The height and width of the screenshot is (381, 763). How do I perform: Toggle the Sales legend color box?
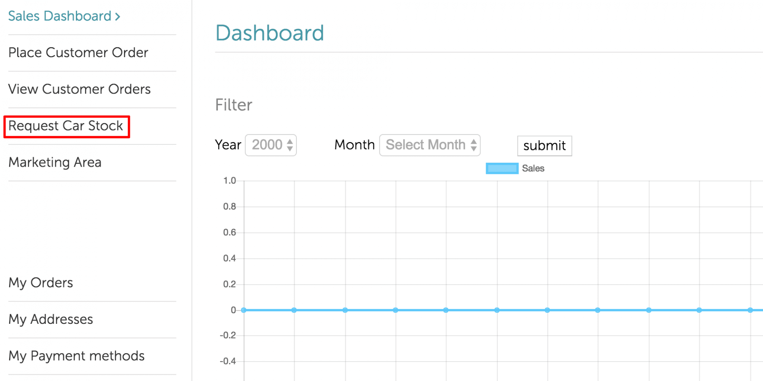click(x=502, y=168)
